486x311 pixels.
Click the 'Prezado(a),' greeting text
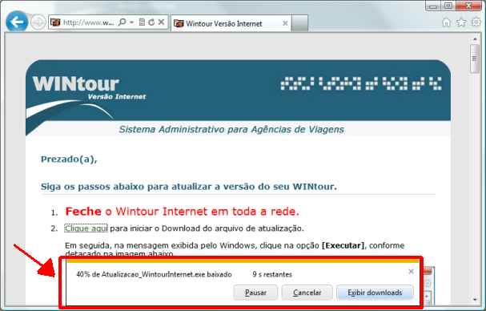69,160
